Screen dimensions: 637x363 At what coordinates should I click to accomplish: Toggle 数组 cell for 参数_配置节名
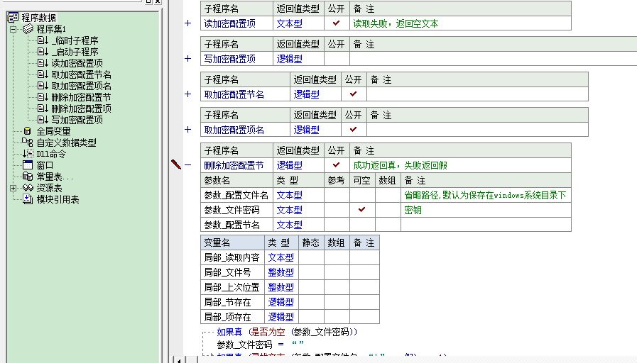(388, 225)
